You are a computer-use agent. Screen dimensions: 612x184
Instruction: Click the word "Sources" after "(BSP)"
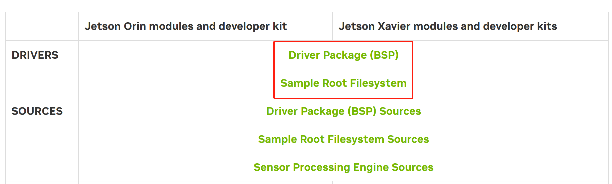point(400,111)
